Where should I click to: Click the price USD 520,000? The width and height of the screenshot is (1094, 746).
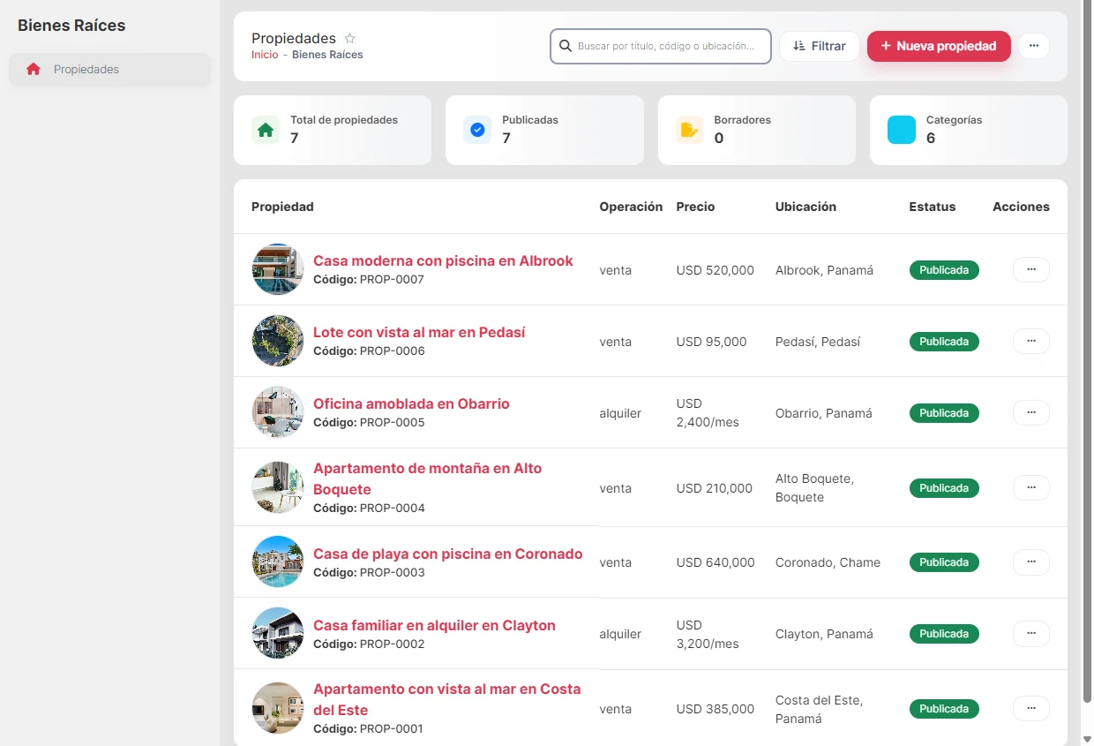[x=716, y=270]
